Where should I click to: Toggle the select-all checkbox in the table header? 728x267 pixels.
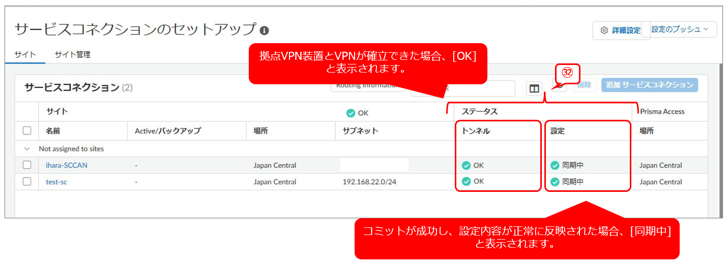(x=27, y=131)
